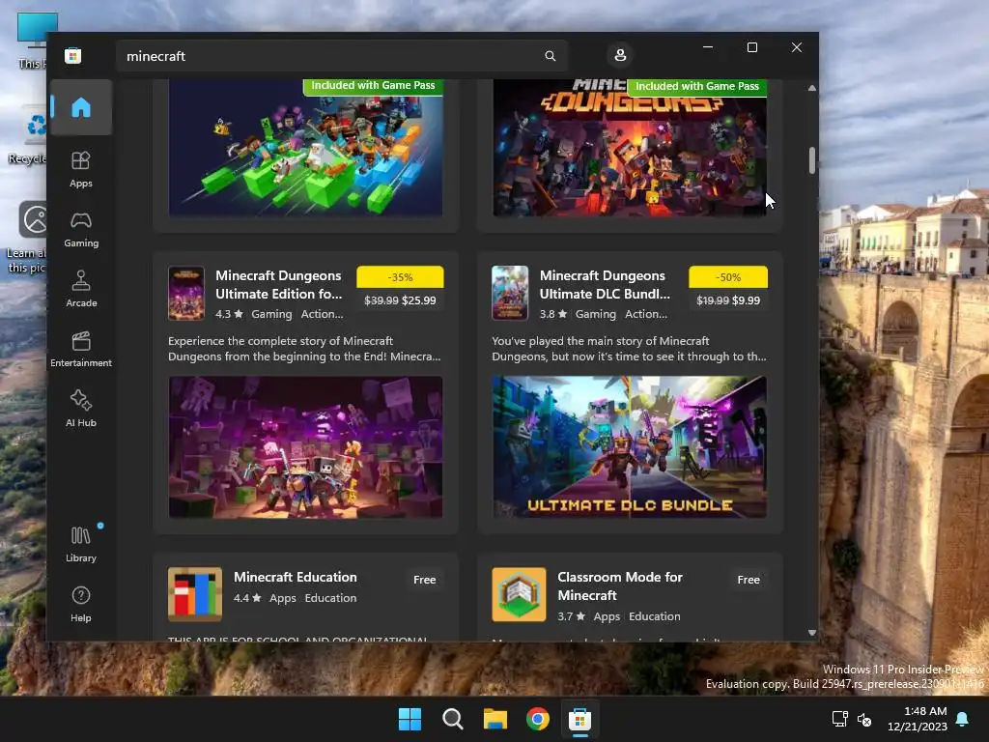The image size is (989, 742).
Task: Click the Microsoft Store logo in title bar
Action: pyautogui.click(x=73, y=56)
